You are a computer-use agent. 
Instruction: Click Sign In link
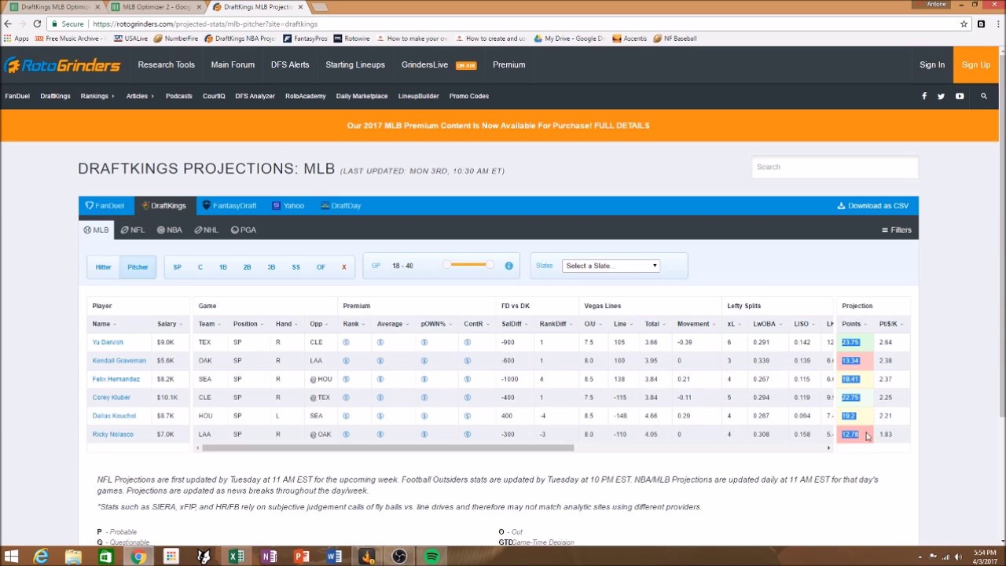coord(932,64)
